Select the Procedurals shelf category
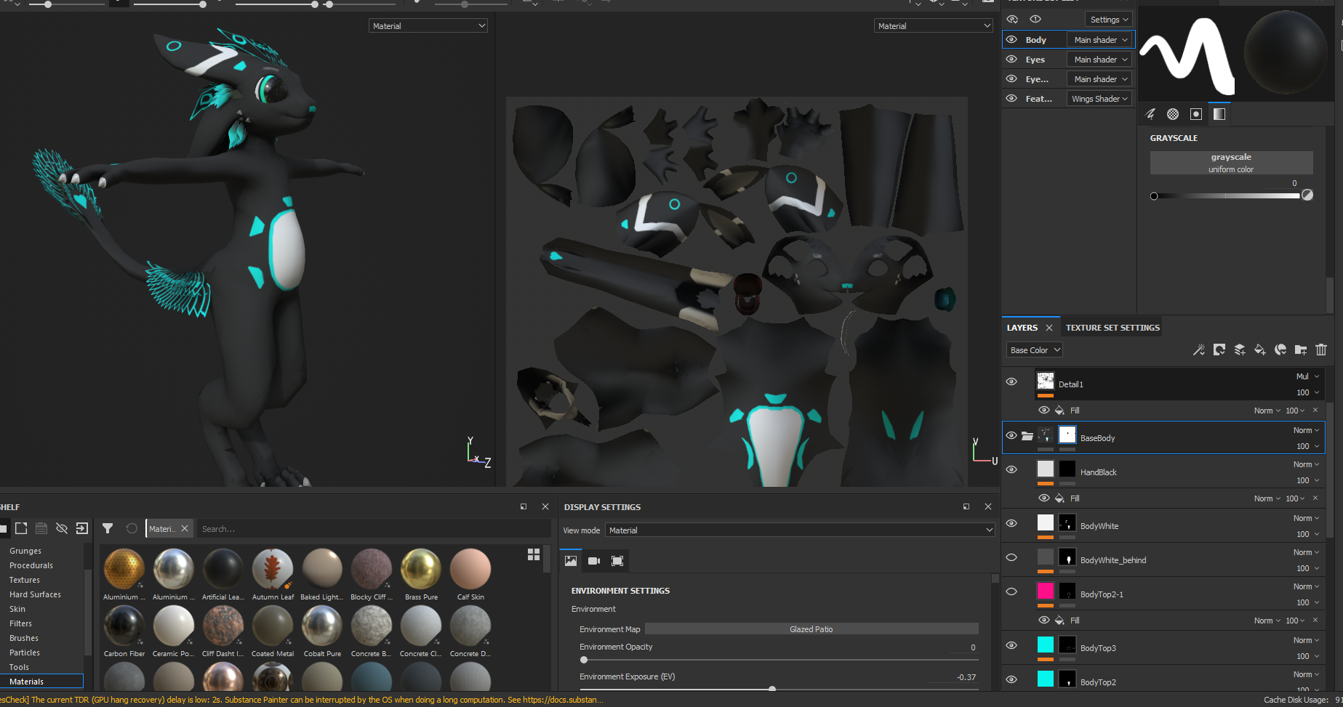1343x707 pixels. pos(31,565)
